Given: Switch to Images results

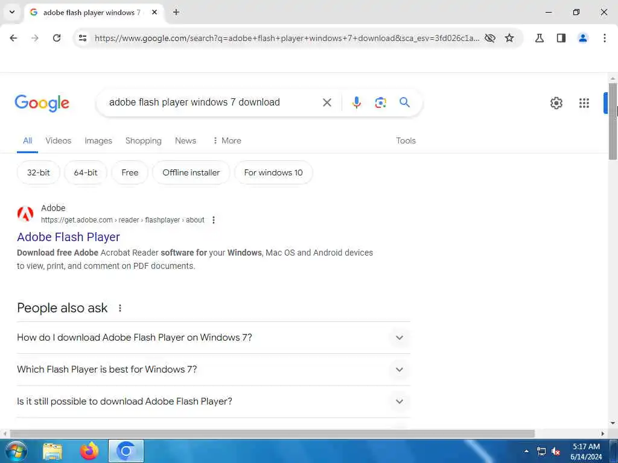Looking at the screenshot, I should point(98,140).
